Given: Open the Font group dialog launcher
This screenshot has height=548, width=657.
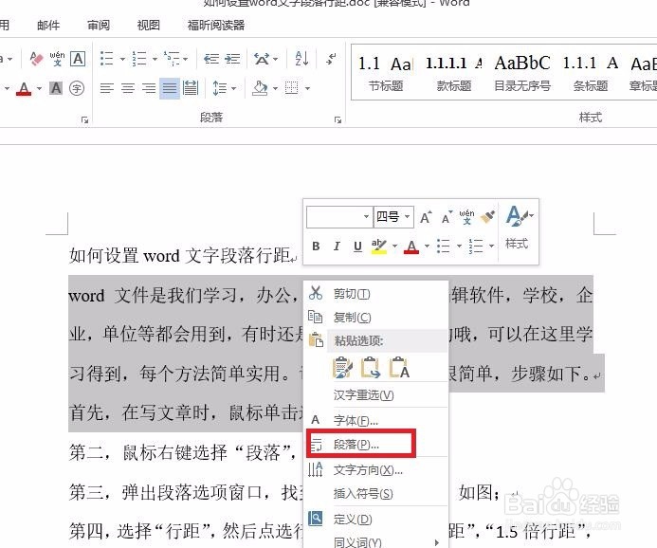Looking at the screenshot, I should (x=84, y=120).
